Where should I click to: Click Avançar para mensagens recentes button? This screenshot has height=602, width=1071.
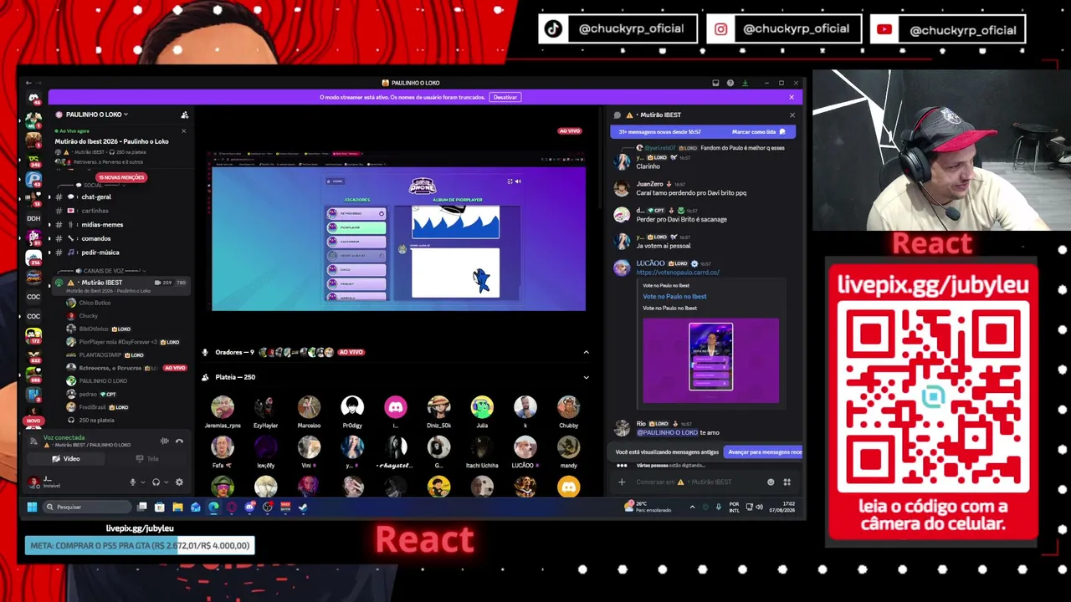763,452
